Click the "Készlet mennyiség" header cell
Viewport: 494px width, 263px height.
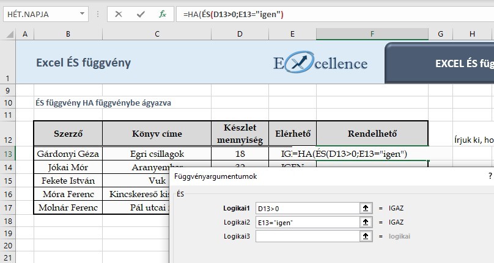click(240, 134)
